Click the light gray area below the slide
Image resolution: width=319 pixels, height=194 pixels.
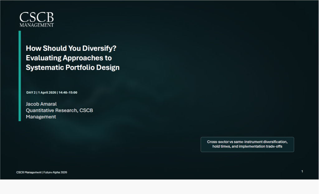click(159, 187)
